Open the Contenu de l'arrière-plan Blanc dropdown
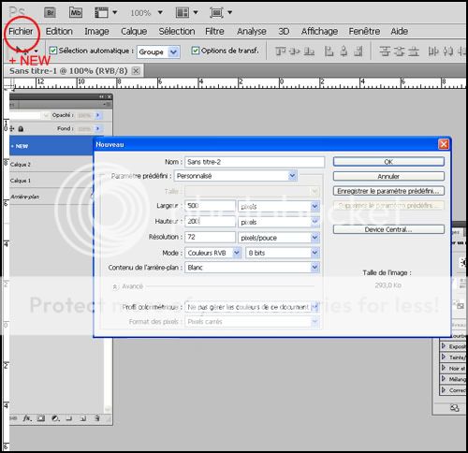Viewport: 468px width, 453px height. (x=252, y=268)
